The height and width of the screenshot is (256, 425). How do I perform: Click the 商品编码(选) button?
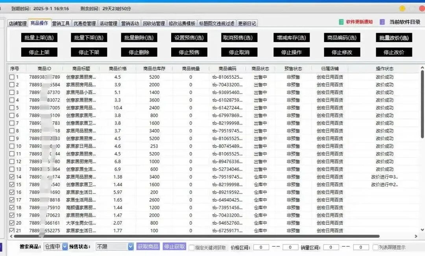pyautogui.click(x=342, y=38)
